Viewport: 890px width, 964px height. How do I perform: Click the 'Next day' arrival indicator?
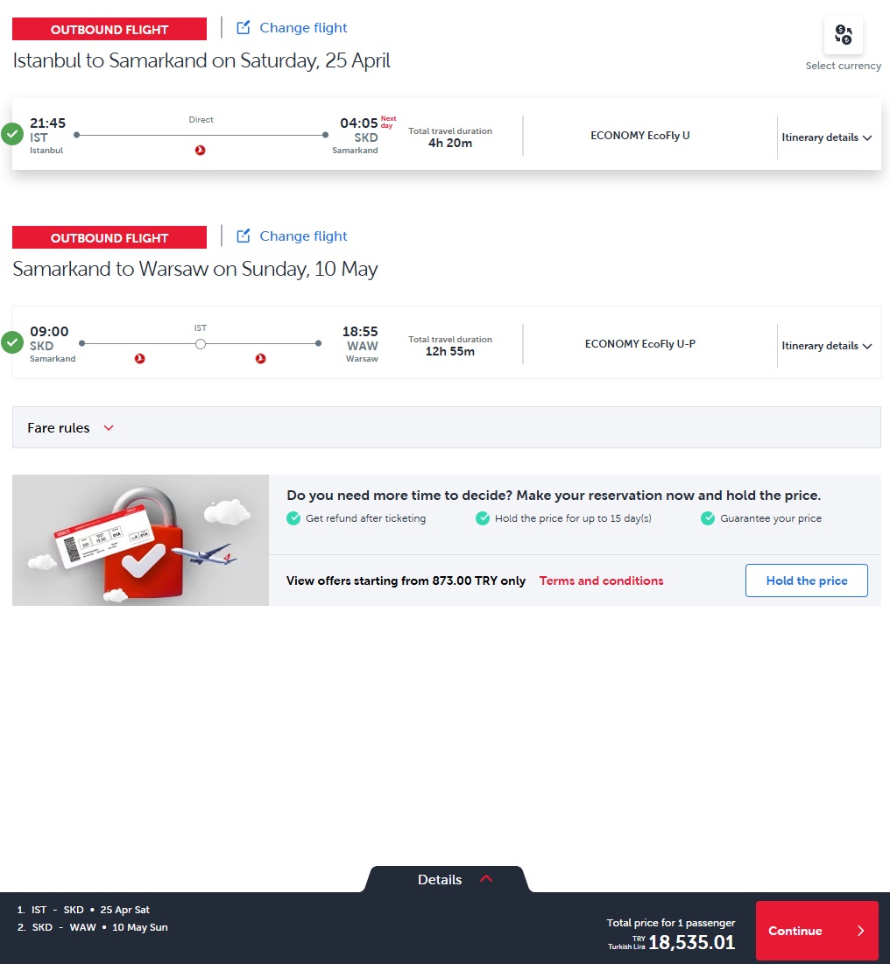pyautogui.click(x=388, y=122)
